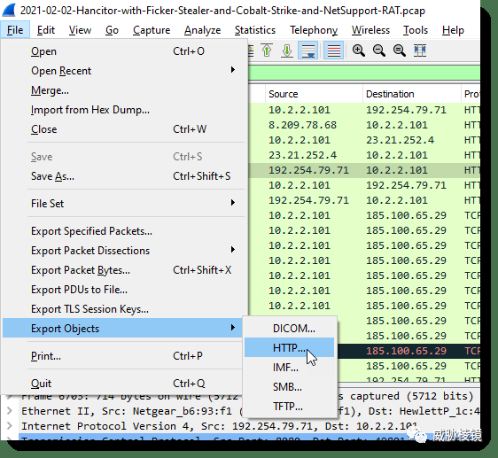The image size is (498, 458).
Task: Select TFTP... export option
Action: coord(290,407)
